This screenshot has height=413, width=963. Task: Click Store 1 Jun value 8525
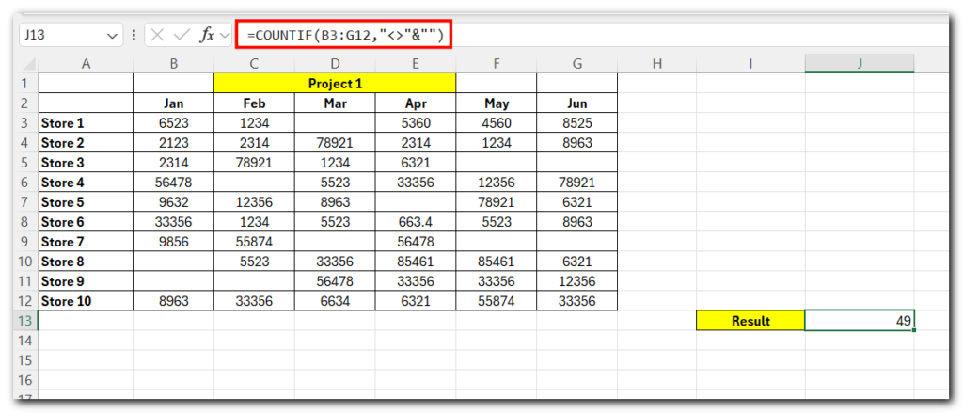pyautogui.click(x=577, y=123)
